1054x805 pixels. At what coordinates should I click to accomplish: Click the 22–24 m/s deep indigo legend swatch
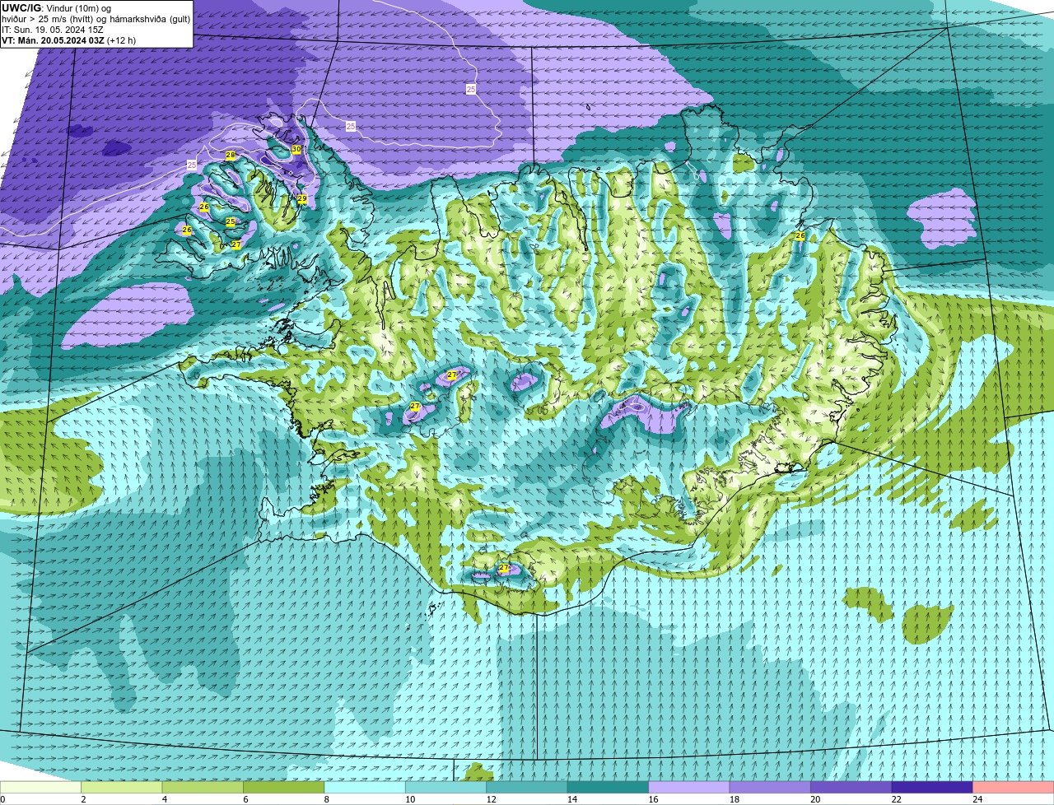point(932,788)
